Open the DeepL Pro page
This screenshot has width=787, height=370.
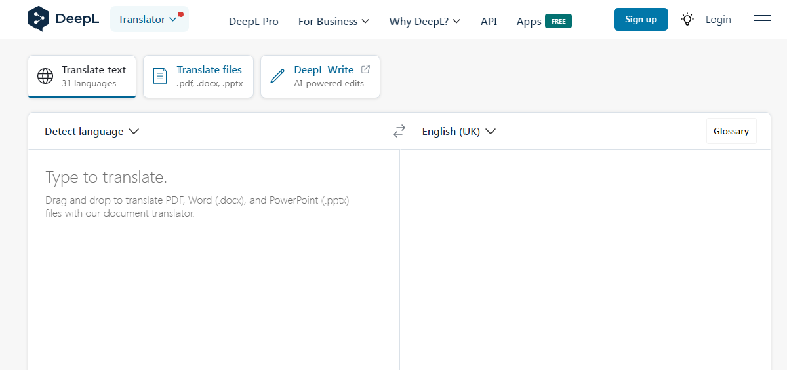pos(253,22)
